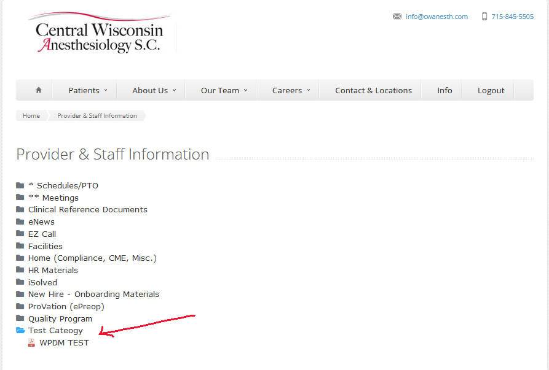This screenshot has width=549, height=370.
Task: Expand the Careers dropdown arrow
Action: pyautogui.click(x=309, y=90)
